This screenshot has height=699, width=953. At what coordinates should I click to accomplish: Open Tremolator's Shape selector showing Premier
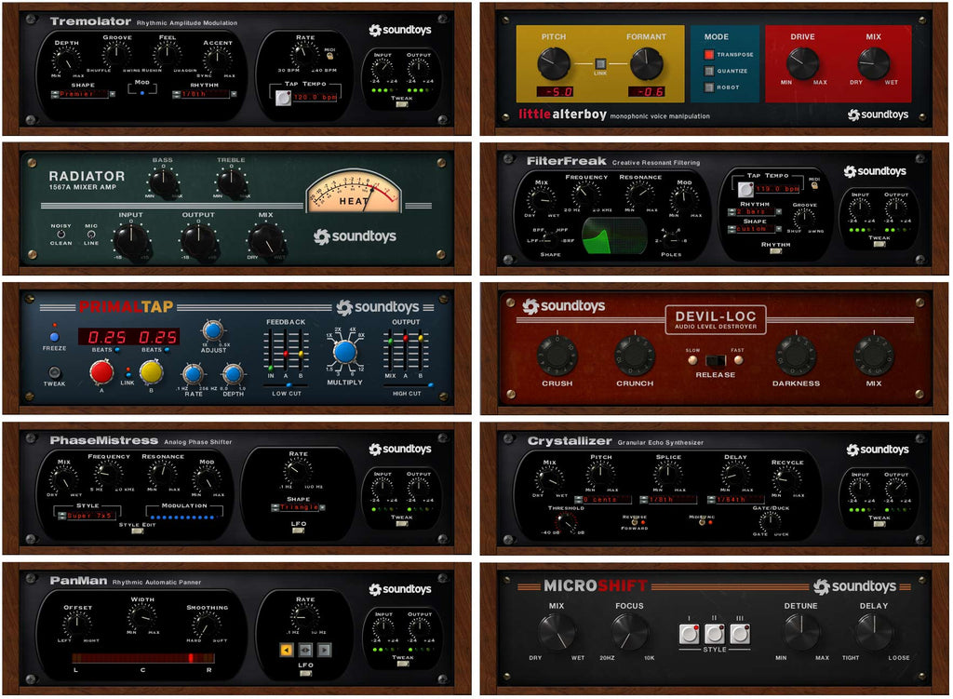[x=83, y=94]
